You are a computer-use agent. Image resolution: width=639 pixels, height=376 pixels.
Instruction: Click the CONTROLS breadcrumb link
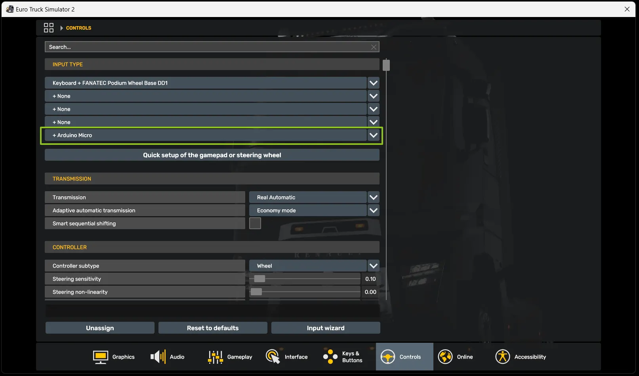(78, 28)
